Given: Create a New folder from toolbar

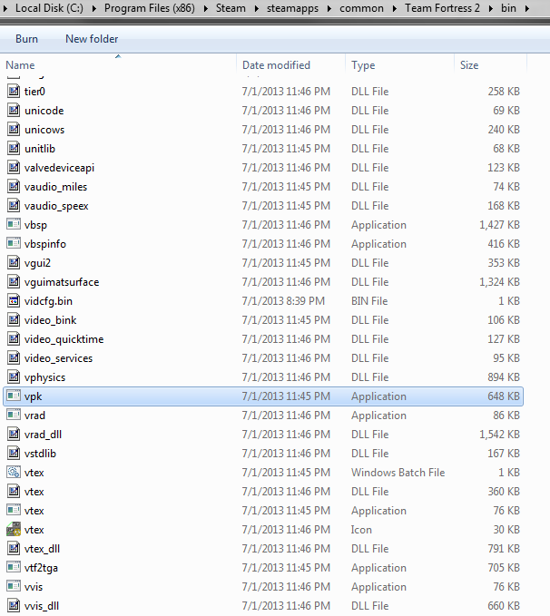Looking at the screenshot, I should [92, 39].
